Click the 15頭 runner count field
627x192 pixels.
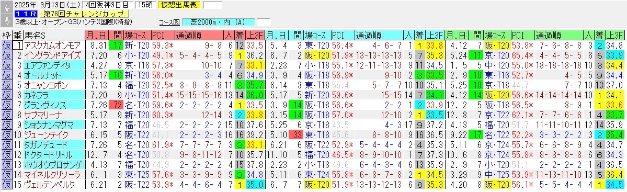143,5
